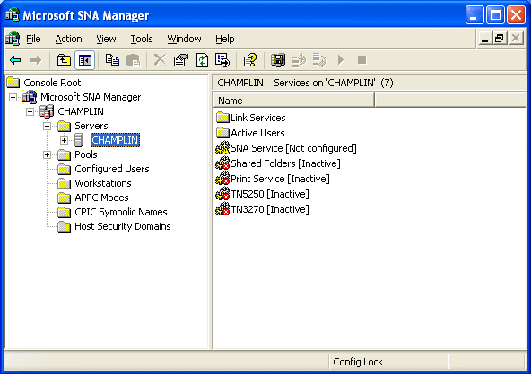Sort by the Name column header
Image resolution: width=531 pixels, height=378 pixels.
click(293, 101)
